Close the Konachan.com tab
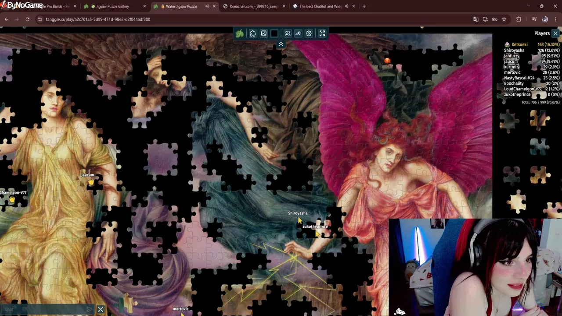 (x=284, y=6)
